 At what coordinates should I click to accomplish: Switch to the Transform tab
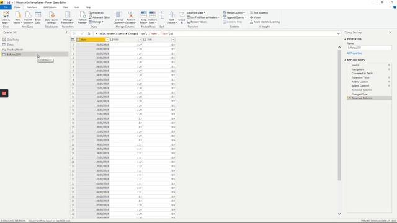[x=32, y=7]
